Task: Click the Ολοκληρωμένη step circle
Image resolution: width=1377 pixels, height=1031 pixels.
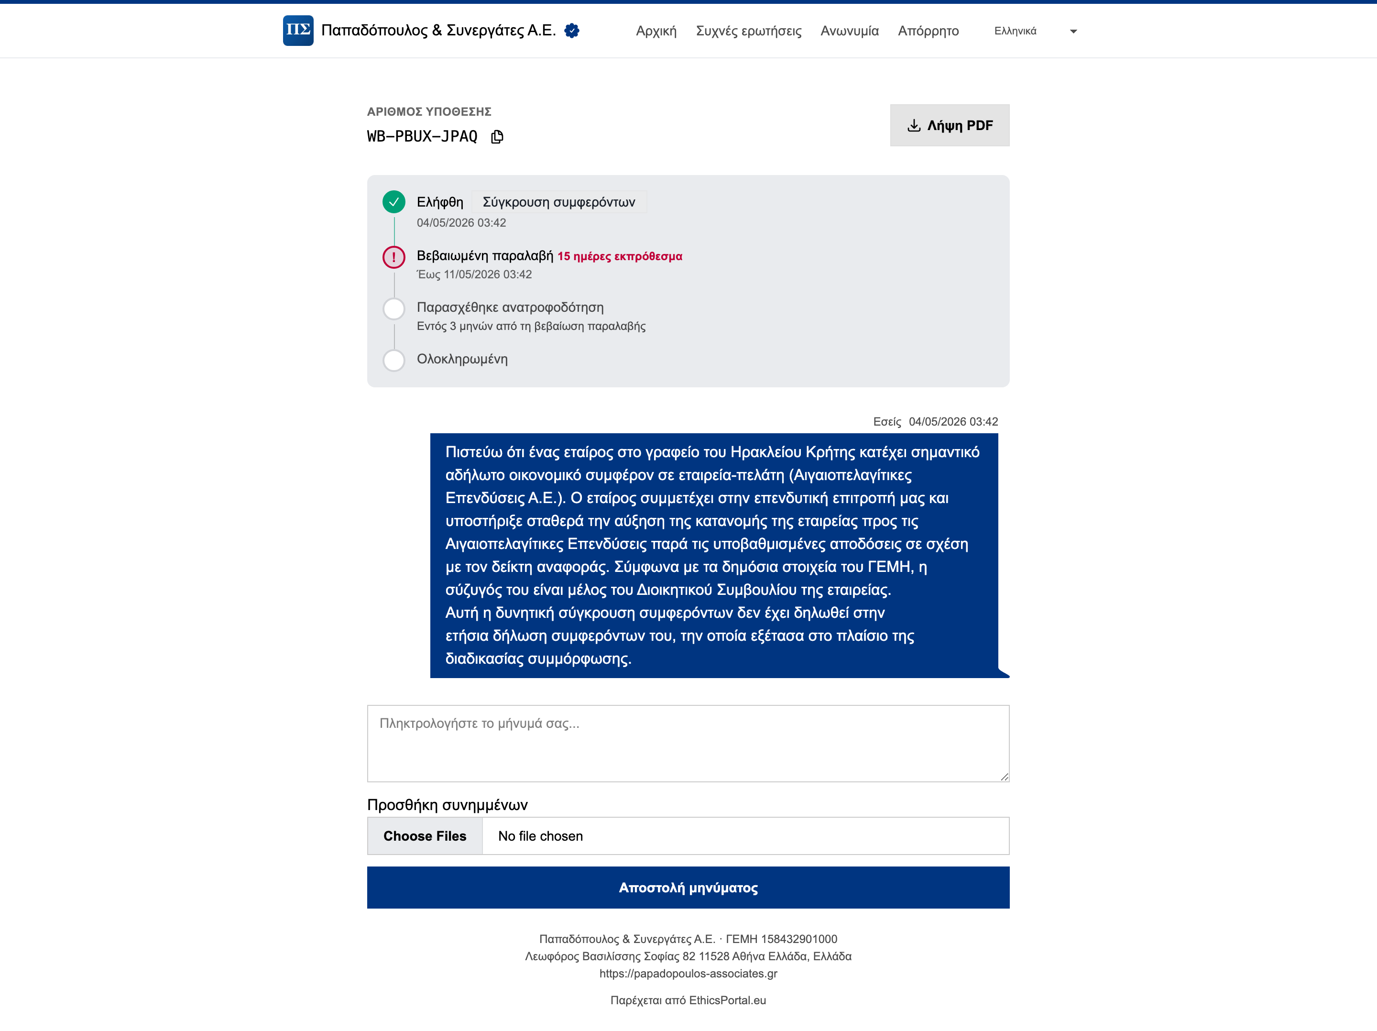Action: [x=393, y=360]
